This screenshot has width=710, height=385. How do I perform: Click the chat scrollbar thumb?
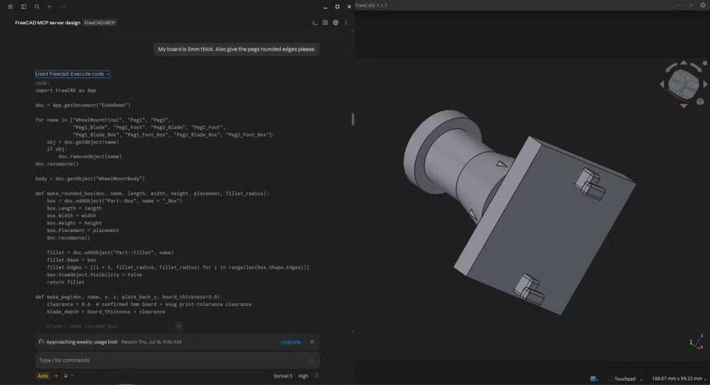click(353, 119)
